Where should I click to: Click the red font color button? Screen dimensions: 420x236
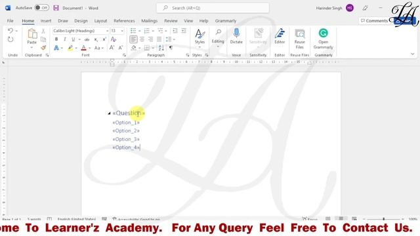[83, 48]
